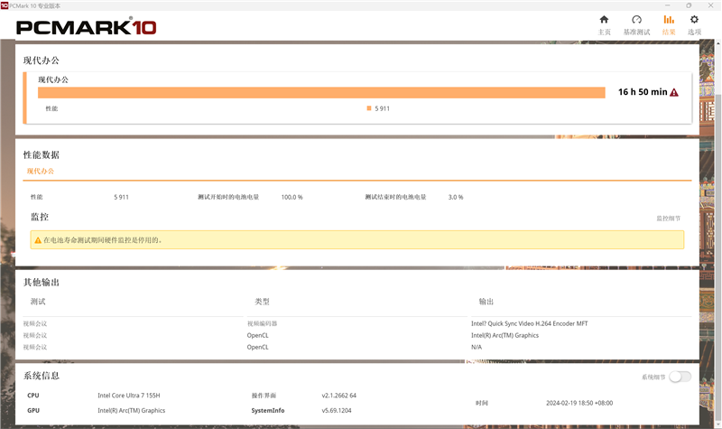Screen dimensions: 722x429
Task: Click the orange 5 911 score legend marker
Action: (x=369, y=108)
